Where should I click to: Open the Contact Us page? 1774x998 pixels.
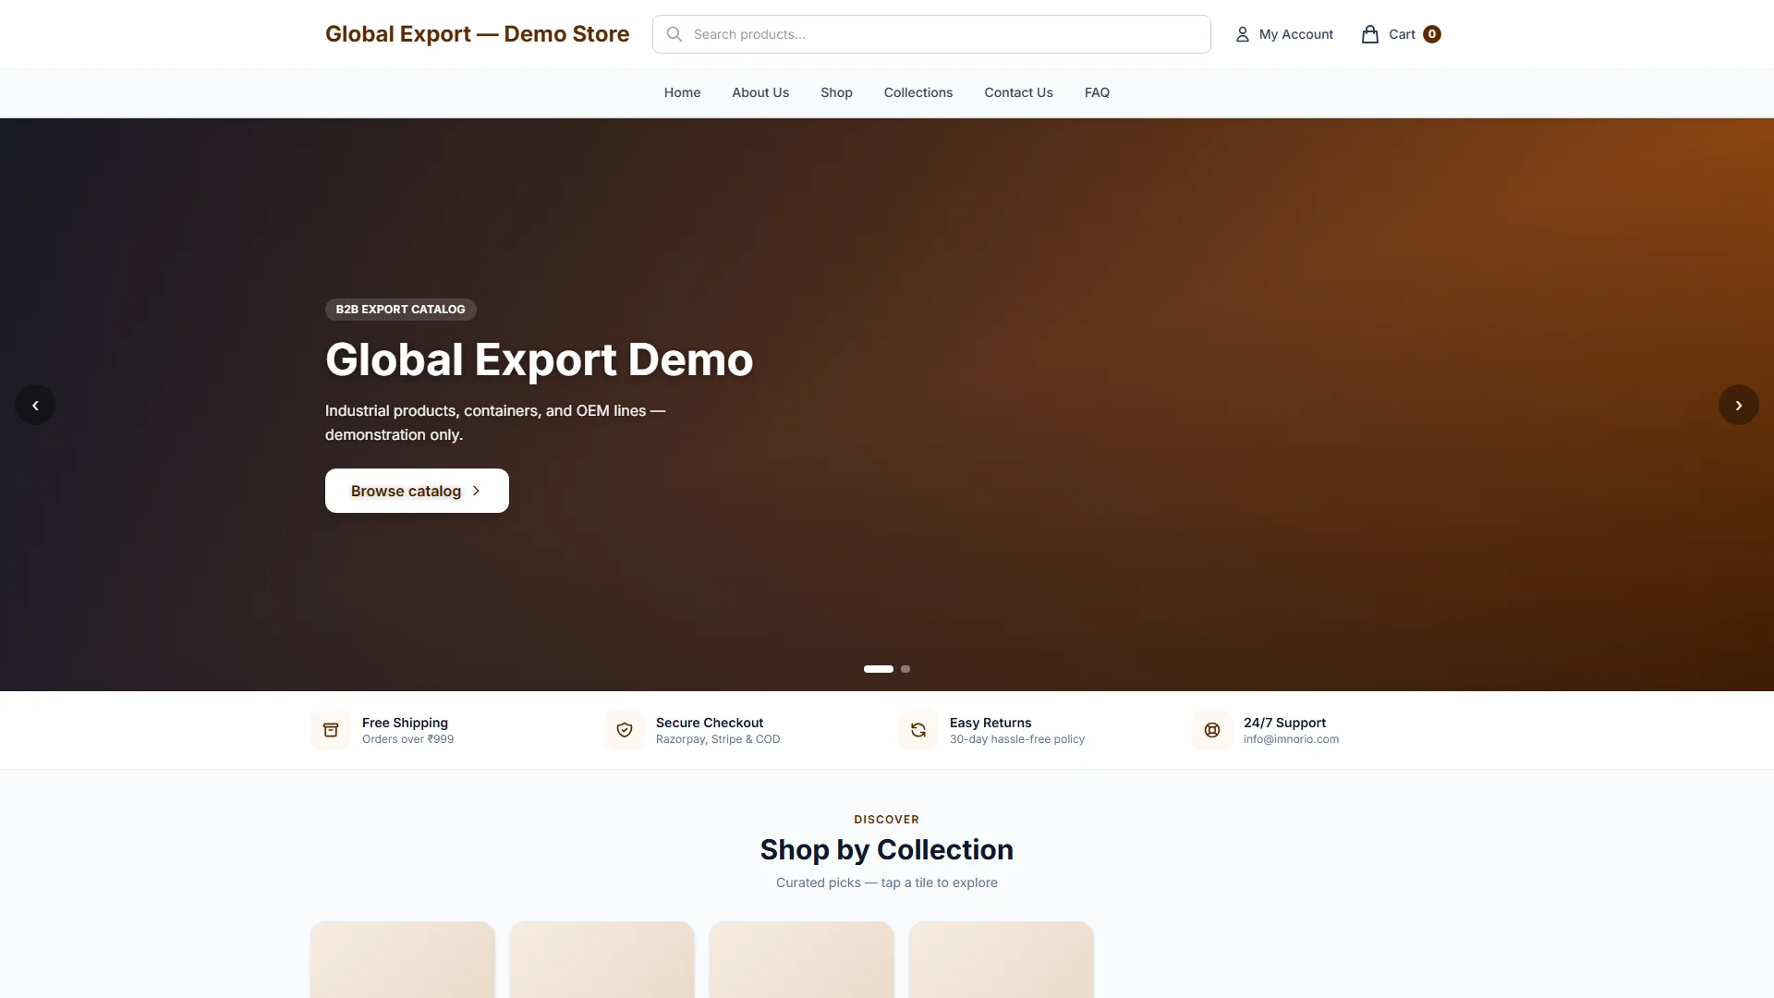[x=1018, y=92]
